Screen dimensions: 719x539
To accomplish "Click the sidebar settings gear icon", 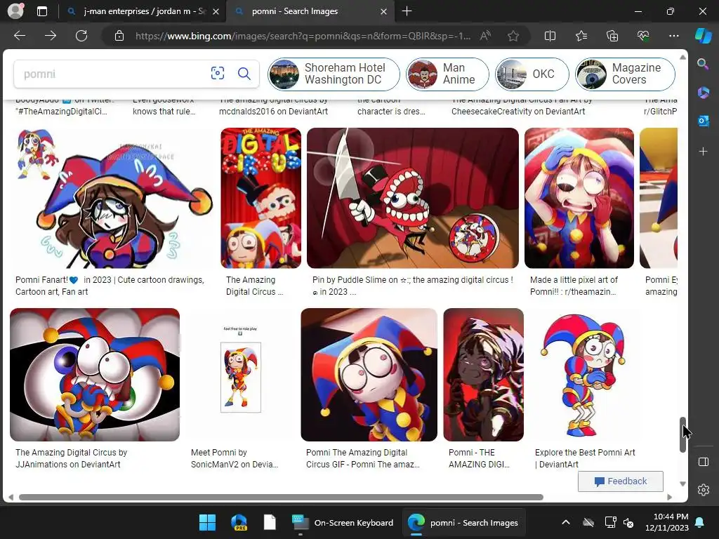I will [x=704, y=490].
